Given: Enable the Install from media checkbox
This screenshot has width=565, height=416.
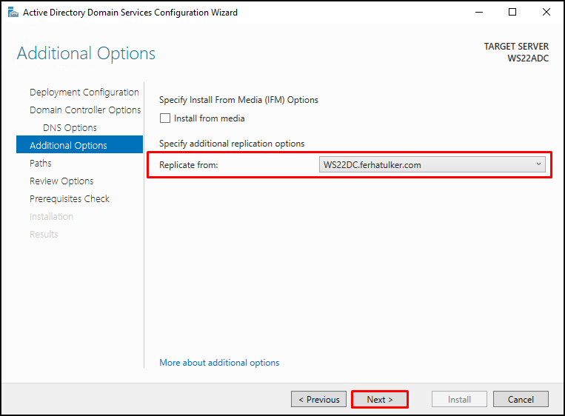Looking at the screenshot, I should click(x=165, y=118).
